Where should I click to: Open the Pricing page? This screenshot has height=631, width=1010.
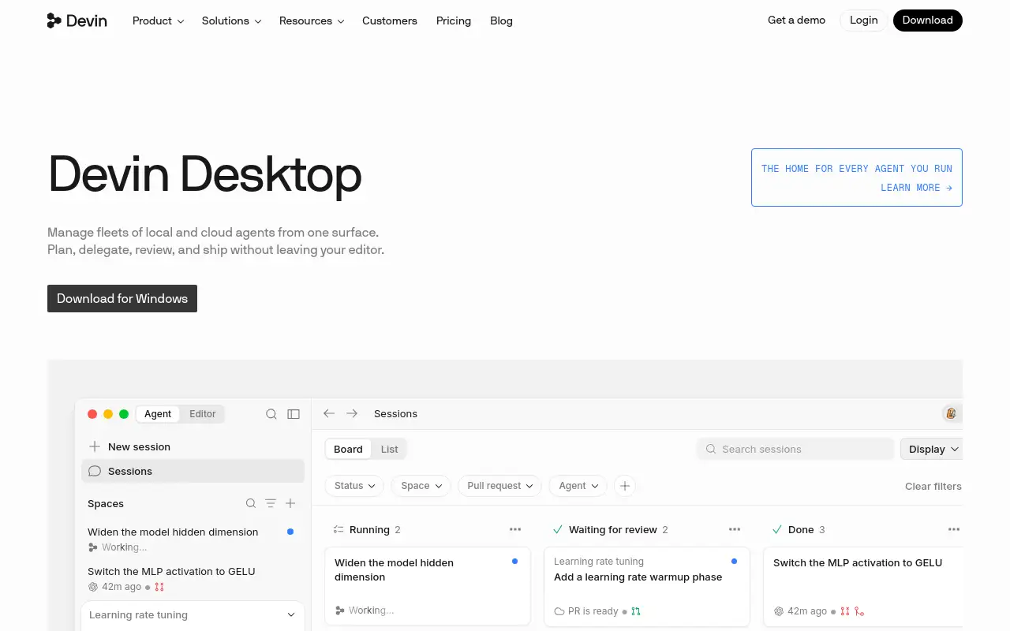pyautogui.click(x=454, y=21)
